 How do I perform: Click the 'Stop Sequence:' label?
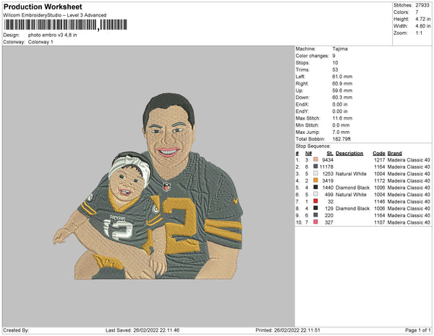[x=313, y=146]
